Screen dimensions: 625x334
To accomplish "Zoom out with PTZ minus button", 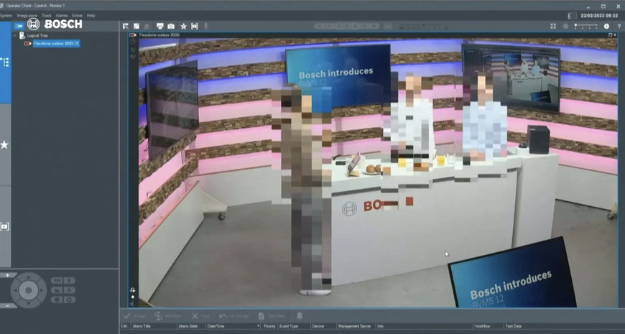I will click(x=8, y=306).
